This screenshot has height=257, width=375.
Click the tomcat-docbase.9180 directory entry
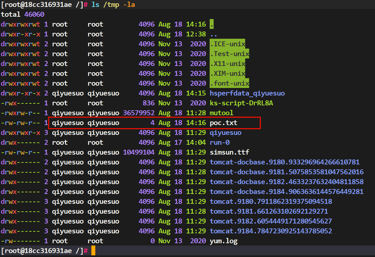(285, 162)
